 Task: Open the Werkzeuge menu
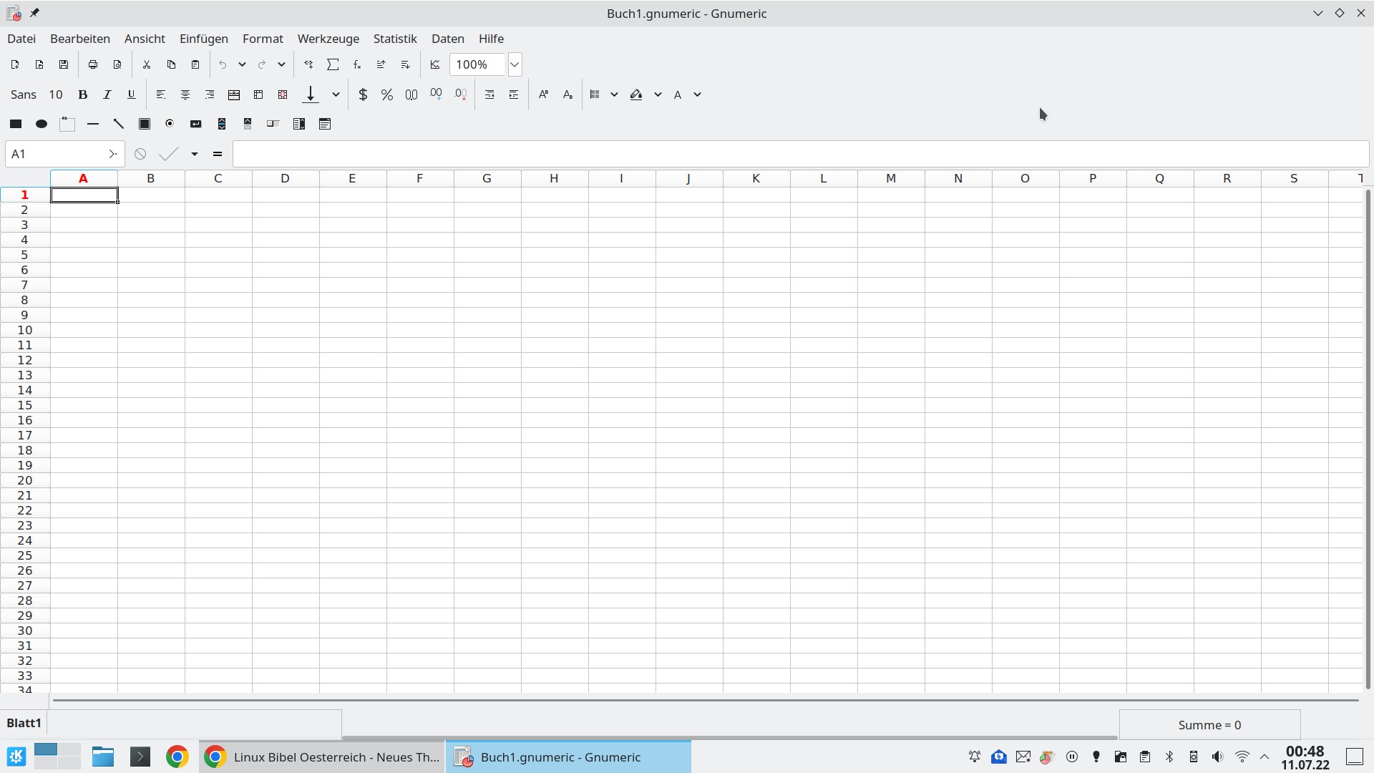(x=328, y=39)
